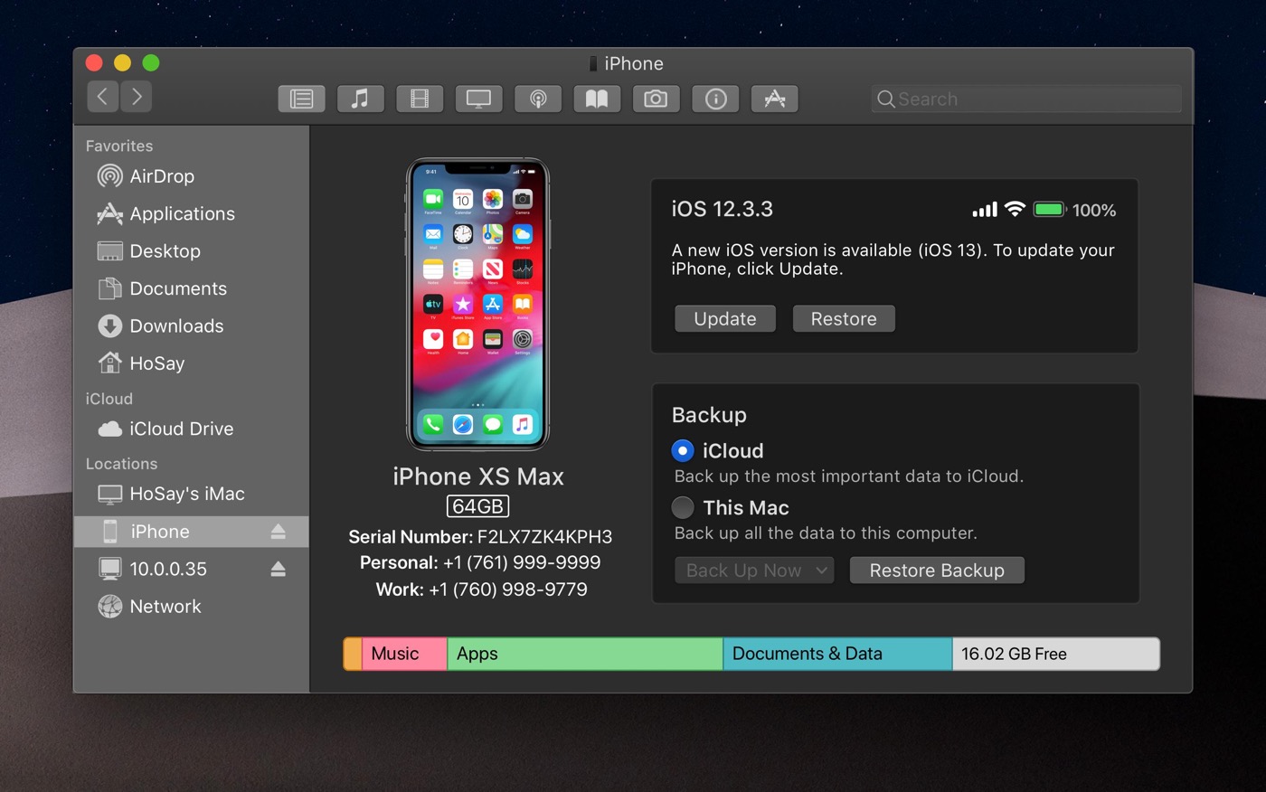The height and width of the screenshot is (792, 1266).
Task: Open the Photos camera tab
Action: pos(656,99)
